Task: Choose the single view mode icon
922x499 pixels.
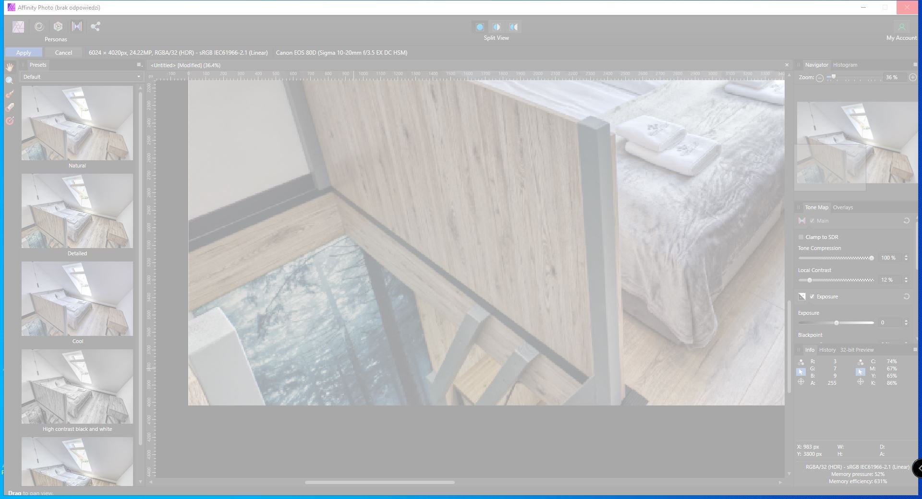Action: 480,27
